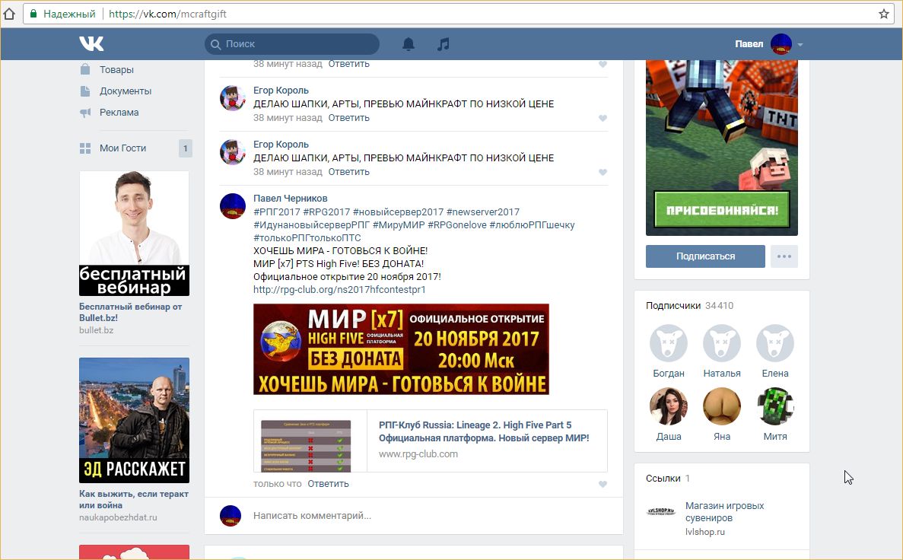The image size is (903, 560).
Task: Open the VK logo home link
Action: coord(91,44)
